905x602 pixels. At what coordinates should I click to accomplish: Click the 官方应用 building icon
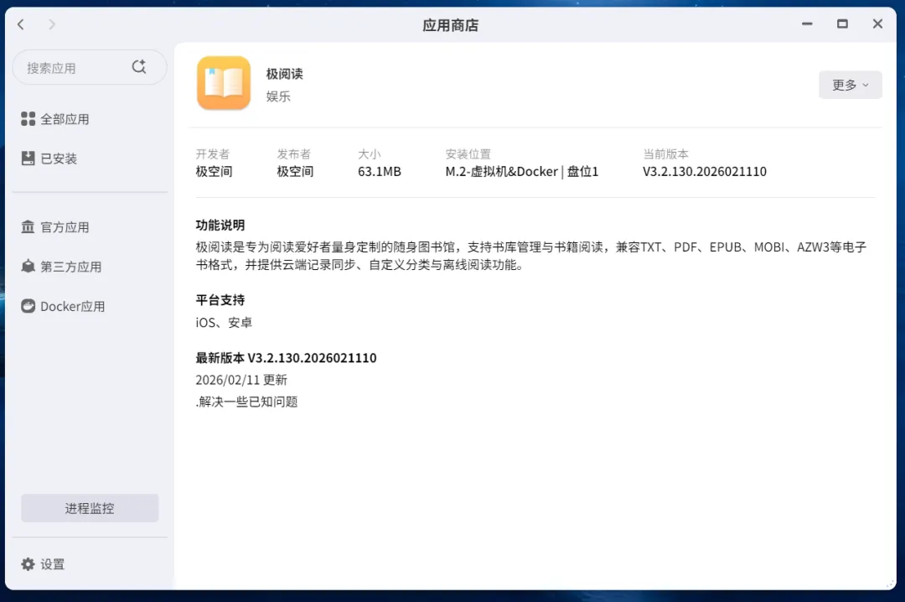[x=28, y=226]
